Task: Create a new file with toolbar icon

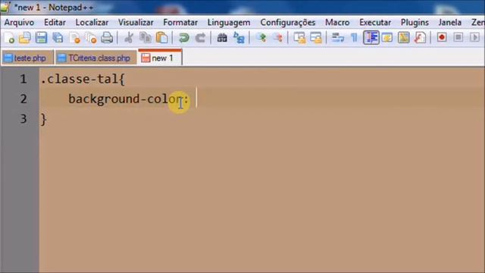Action: [9, 38]
